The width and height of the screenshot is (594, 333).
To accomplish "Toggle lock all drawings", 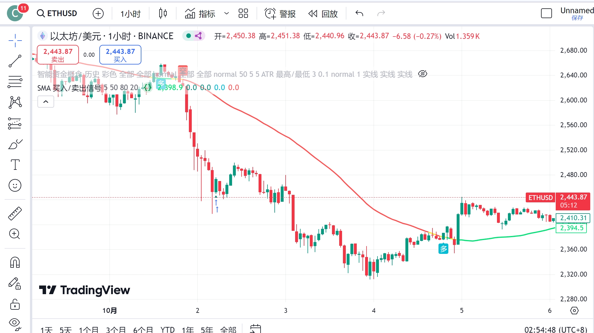I will [x=15, y=304].
